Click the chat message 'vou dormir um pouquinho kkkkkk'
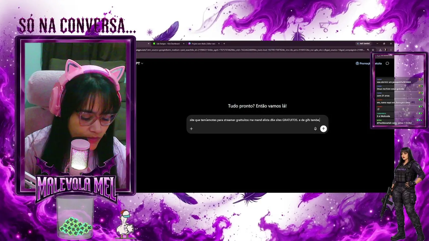Screen dimensions: 429x241 tap(394, 82)
